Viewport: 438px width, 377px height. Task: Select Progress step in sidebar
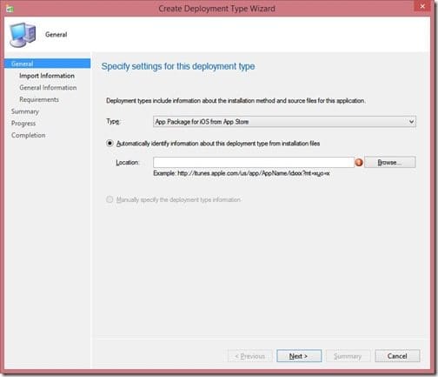23,124
